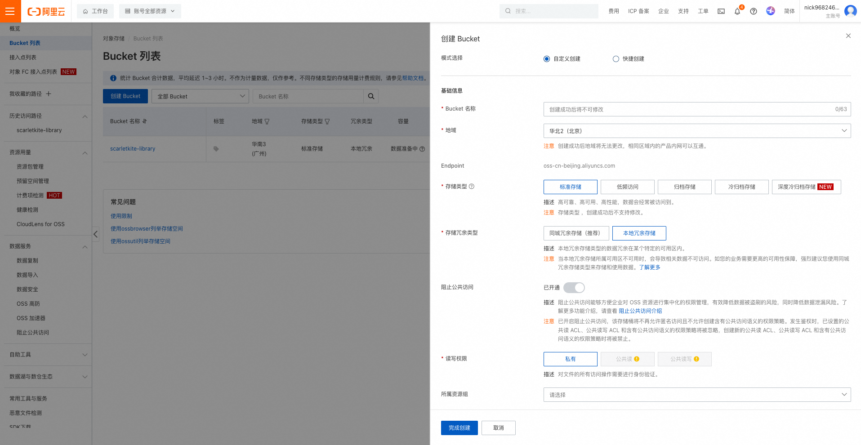Viewport: 861px width, 445px height.
Task: Focus the Bucket 名称 list search field
Action: pyautogui.click(x=308, y=96)
